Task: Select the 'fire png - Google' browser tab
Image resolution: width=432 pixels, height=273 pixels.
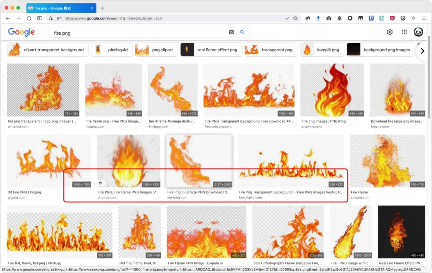Action: pos(61,8)
